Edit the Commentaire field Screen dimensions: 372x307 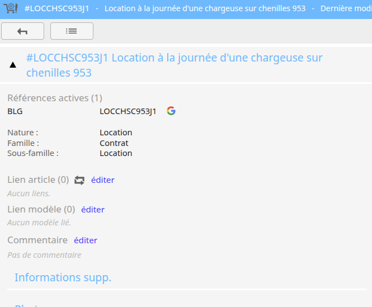click(x=86, y=240)
